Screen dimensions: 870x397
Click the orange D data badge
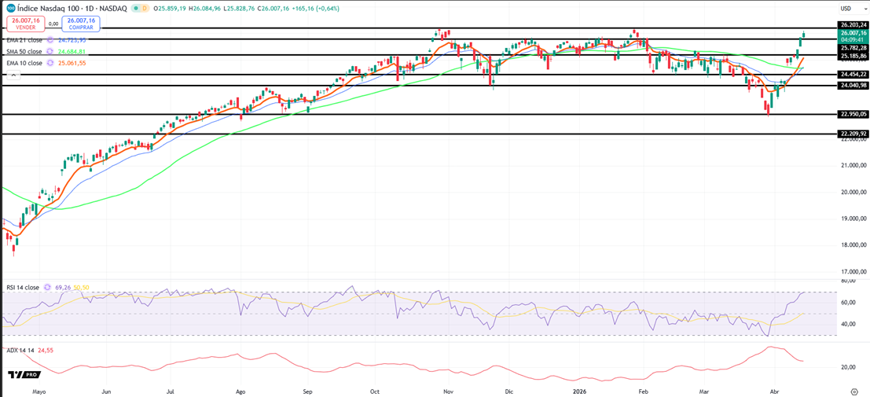click(145, 9)
